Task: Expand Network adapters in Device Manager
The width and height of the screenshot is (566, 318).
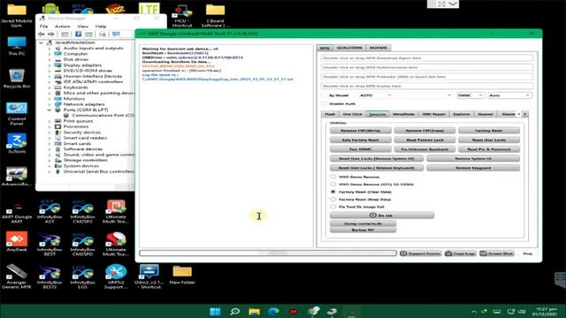Action: pyautogui.click(x=50, y=104)
